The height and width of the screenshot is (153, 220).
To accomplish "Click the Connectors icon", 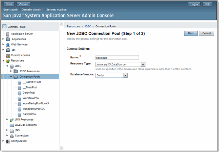I will click(x=12, y=136).
